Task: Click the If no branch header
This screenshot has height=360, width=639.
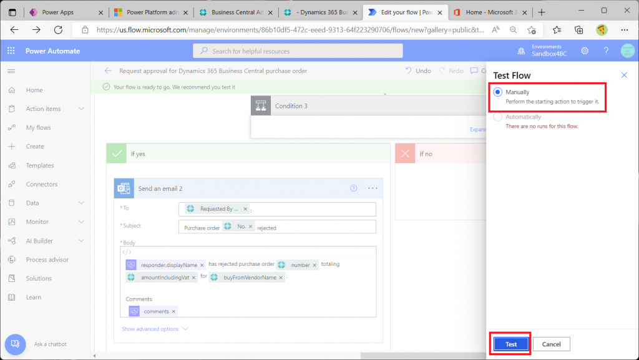Action: pyautogui.click(x=441, y=153)
